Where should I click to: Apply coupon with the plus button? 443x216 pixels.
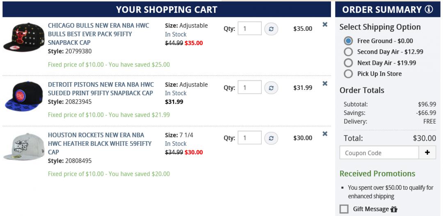click(x=427, y=153)
